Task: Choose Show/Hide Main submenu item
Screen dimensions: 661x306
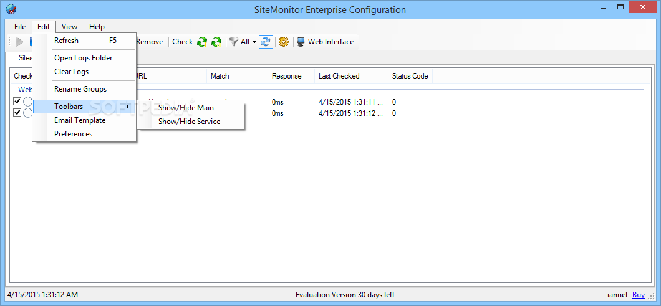Action: point(191,108)
